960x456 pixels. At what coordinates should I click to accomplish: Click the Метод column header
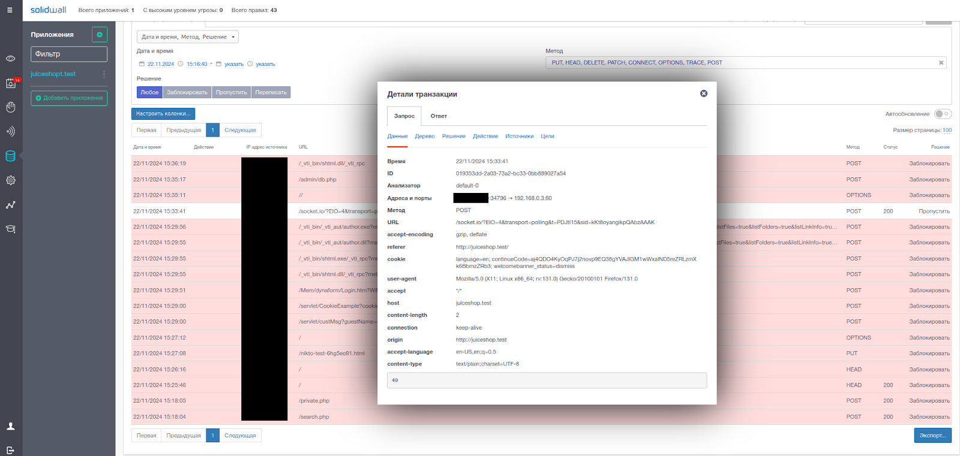(x=853, y=147)
